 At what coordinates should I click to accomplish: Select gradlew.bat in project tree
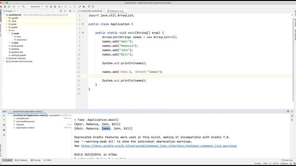tap(16, 52)
